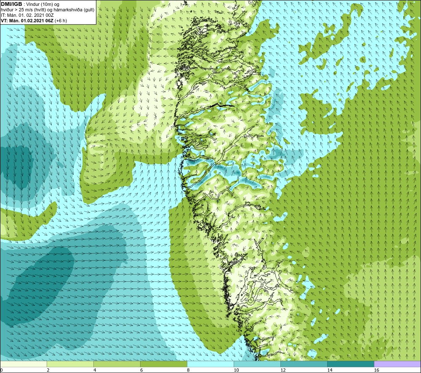This screenshot has width=421, height=373.
Task: Click the 'DMI/IGB' title text
Action: (x=11, y=4)
